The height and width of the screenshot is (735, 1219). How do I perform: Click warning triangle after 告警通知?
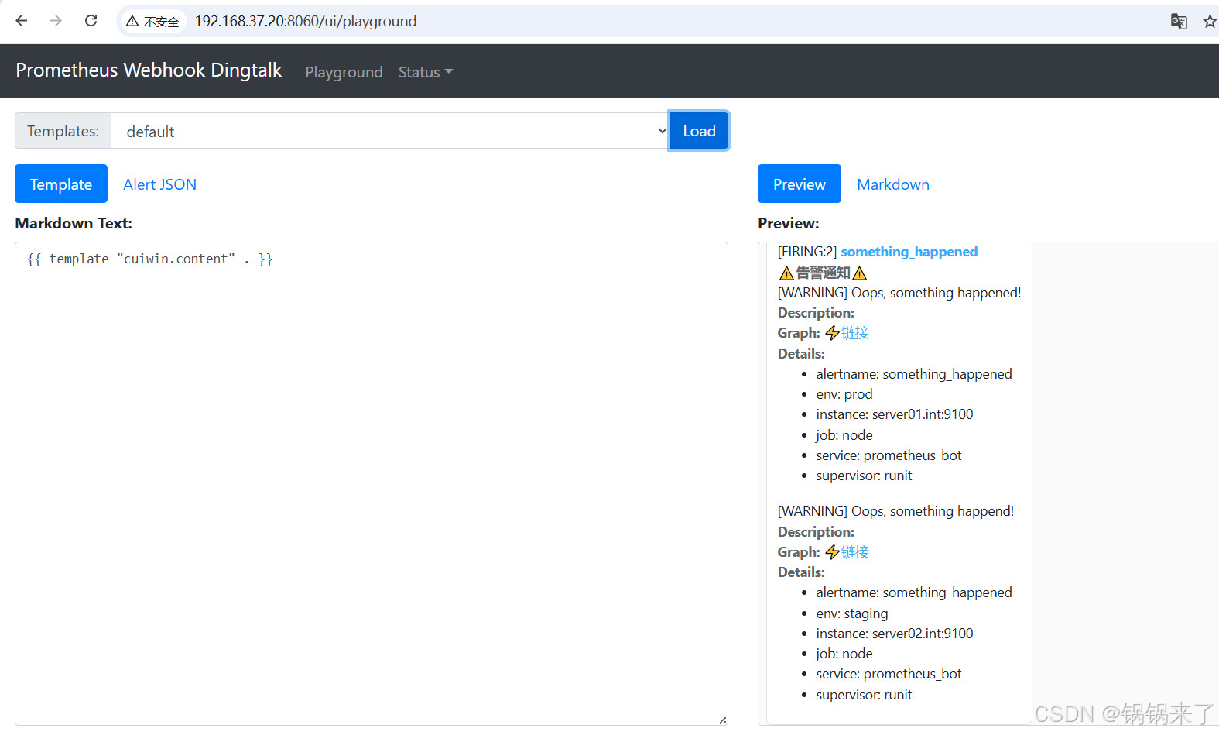(x=859, y=273)
